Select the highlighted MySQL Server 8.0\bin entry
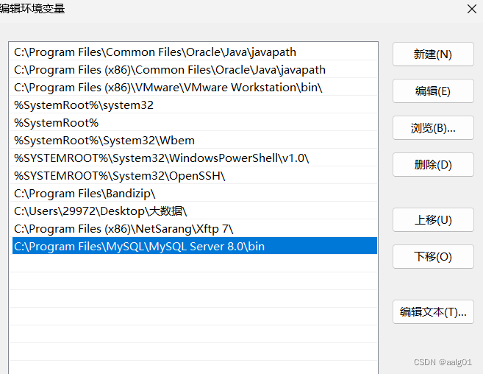This screenshot has height=374, width=483. [195, 246]
